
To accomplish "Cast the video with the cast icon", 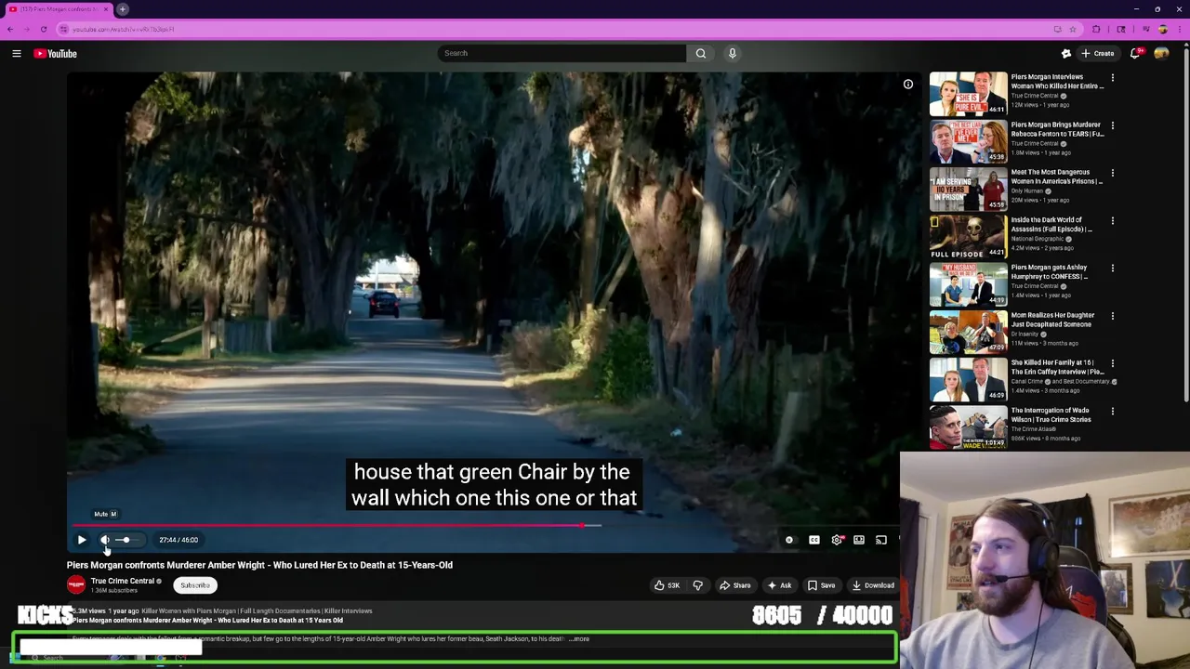I will (x=881, y=540).
